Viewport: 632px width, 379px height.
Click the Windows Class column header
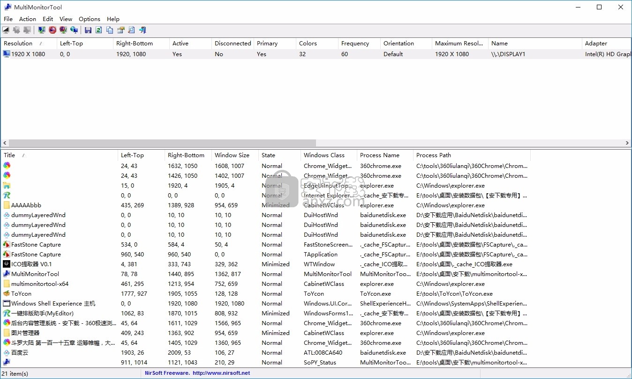[329, 155]
